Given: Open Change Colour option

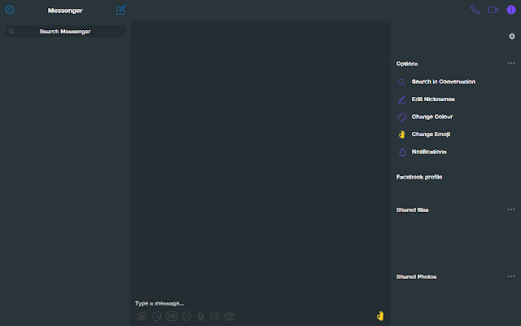Looking at the screenshot, I should pyautogui.click(x=432, y=117).
